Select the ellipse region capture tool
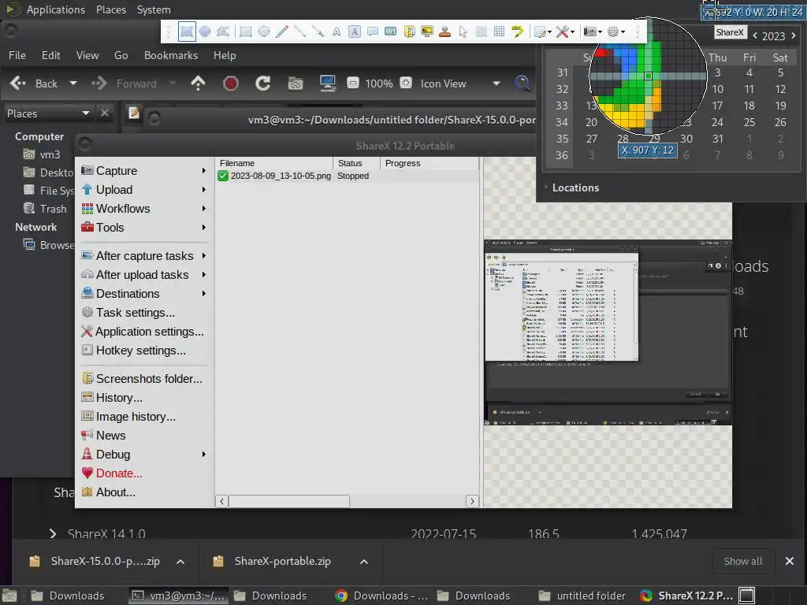 point(205,32)
